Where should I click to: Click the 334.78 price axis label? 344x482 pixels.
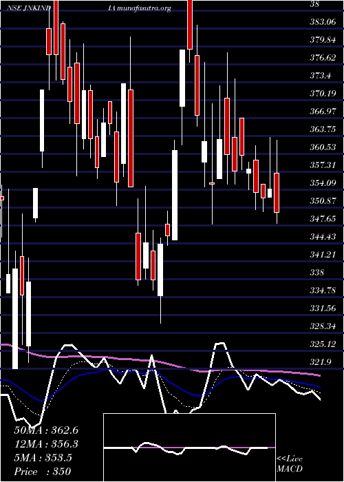point(323,290)
